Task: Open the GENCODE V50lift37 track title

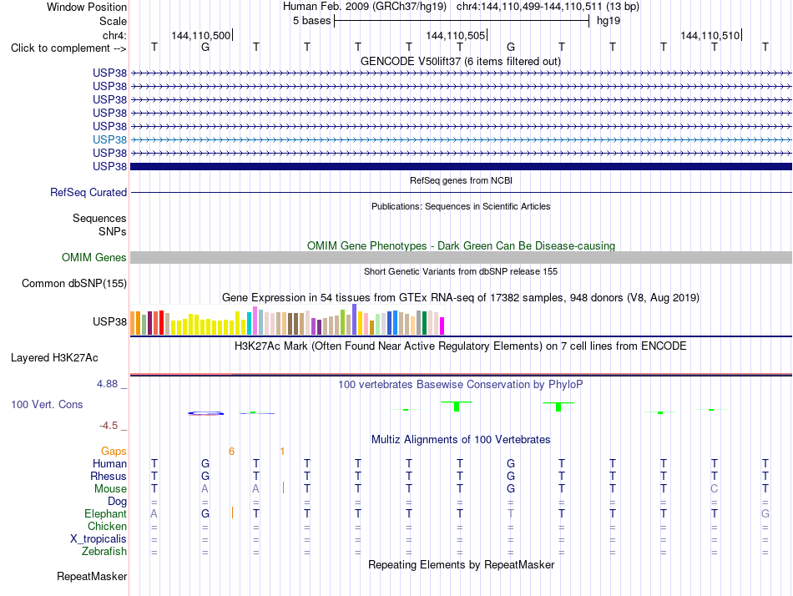Action: [461, 61]
